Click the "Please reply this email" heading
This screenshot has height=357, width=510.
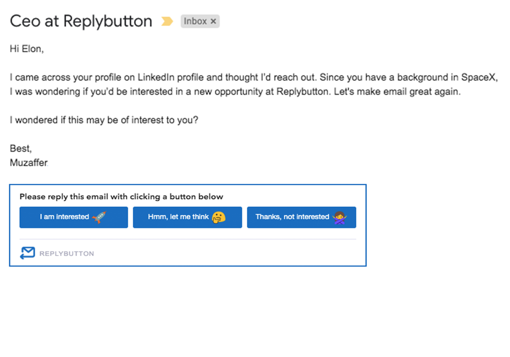[121, 197]
